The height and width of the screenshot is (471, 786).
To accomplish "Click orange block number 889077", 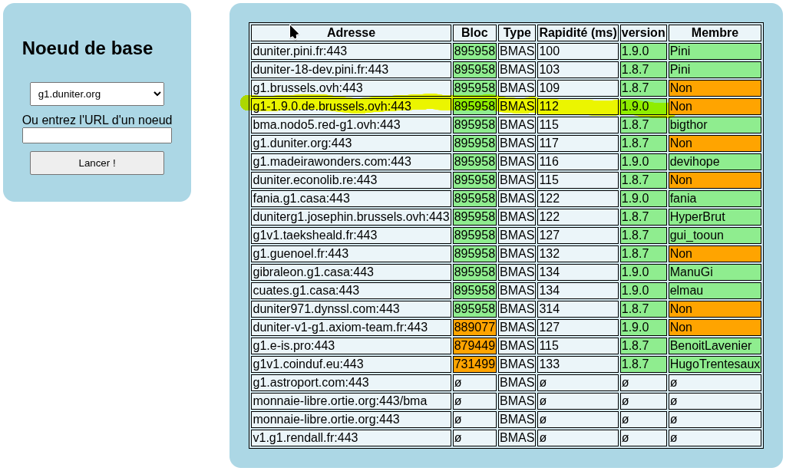I will 474,328.
